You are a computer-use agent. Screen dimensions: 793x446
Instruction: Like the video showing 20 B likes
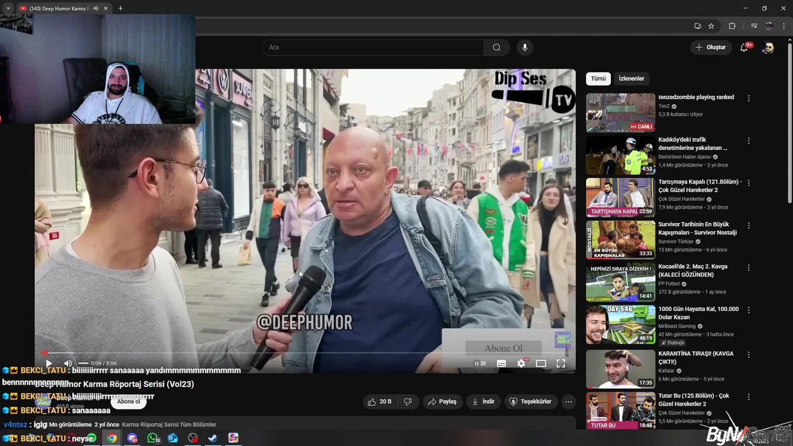coord(379,401)
